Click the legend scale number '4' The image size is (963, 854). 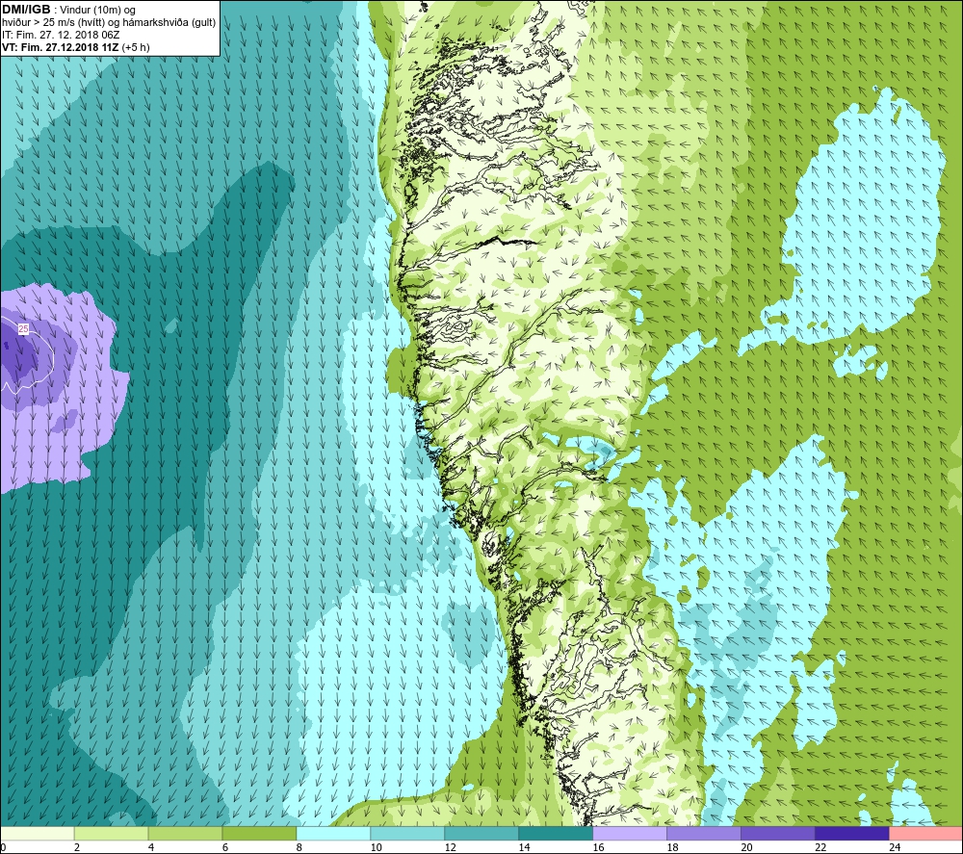click(x=152, y=847)
